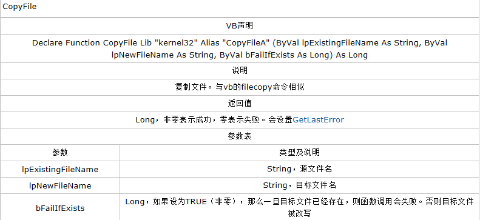Image resolution: width=480 pixels, height=220 pixels.
Task: Select the 参数 column header
Action: tap(60, 153)
